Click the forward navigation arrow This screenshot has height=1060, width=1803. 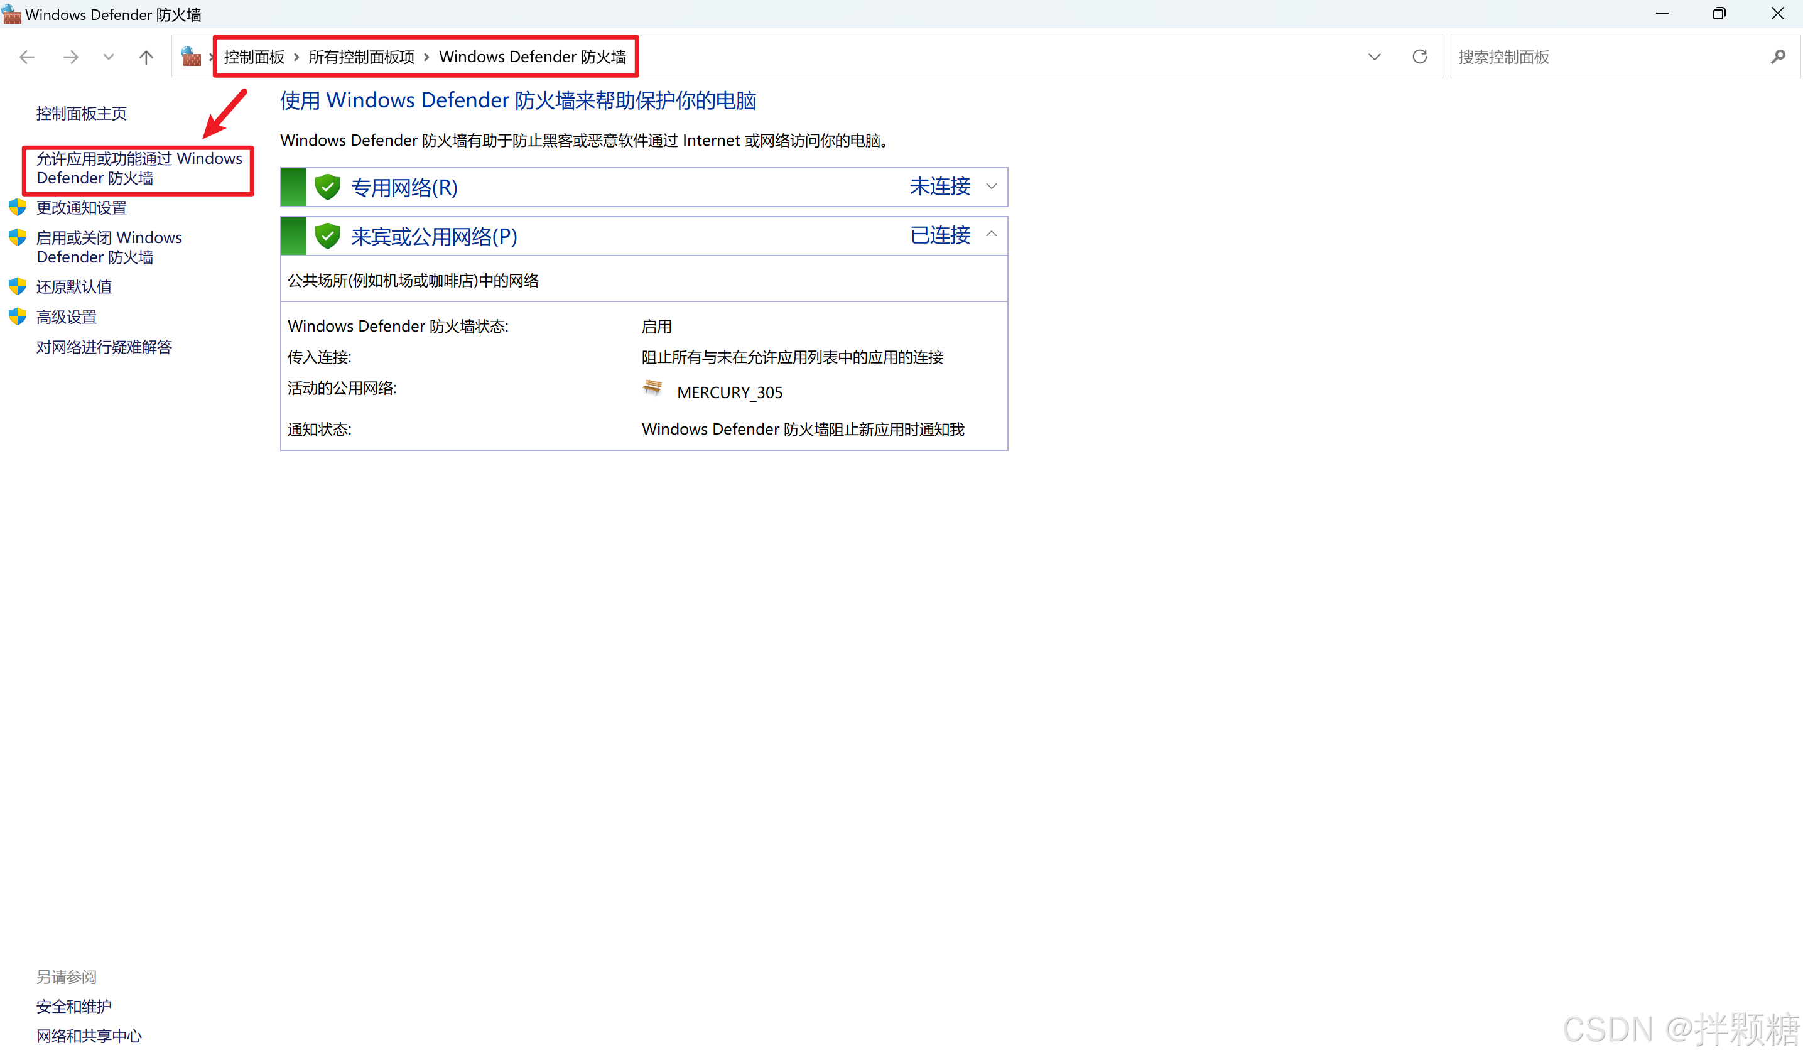click(x=70, y=57)
